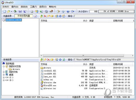Click the gear settings icon in disc directory bar

[60, 16]
